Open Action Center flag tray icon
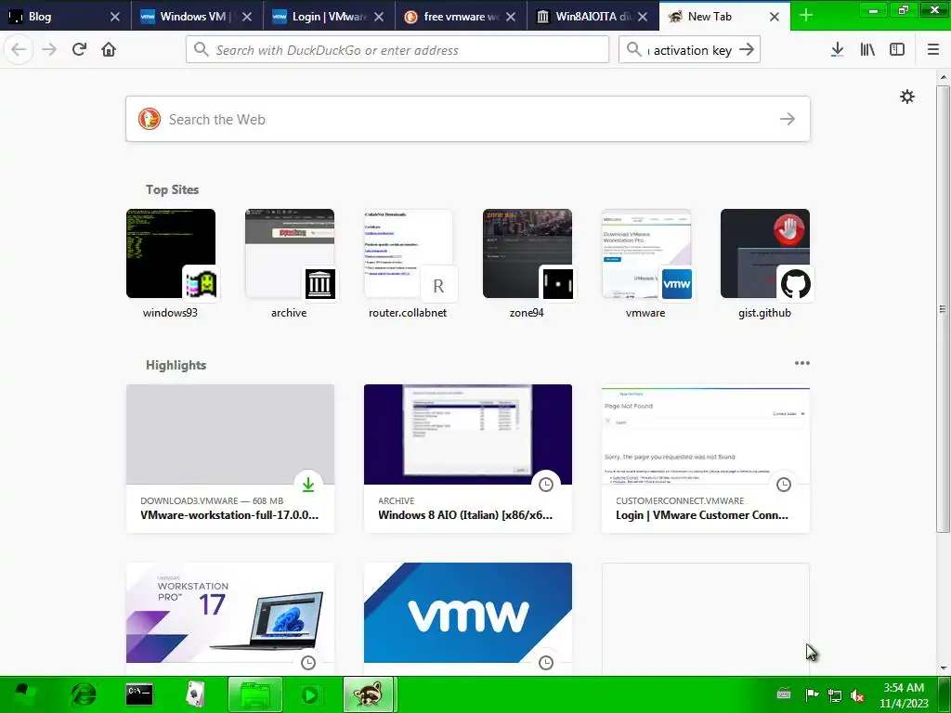The height and width of the screenshot is (713, 951). [x=812, y=694]
